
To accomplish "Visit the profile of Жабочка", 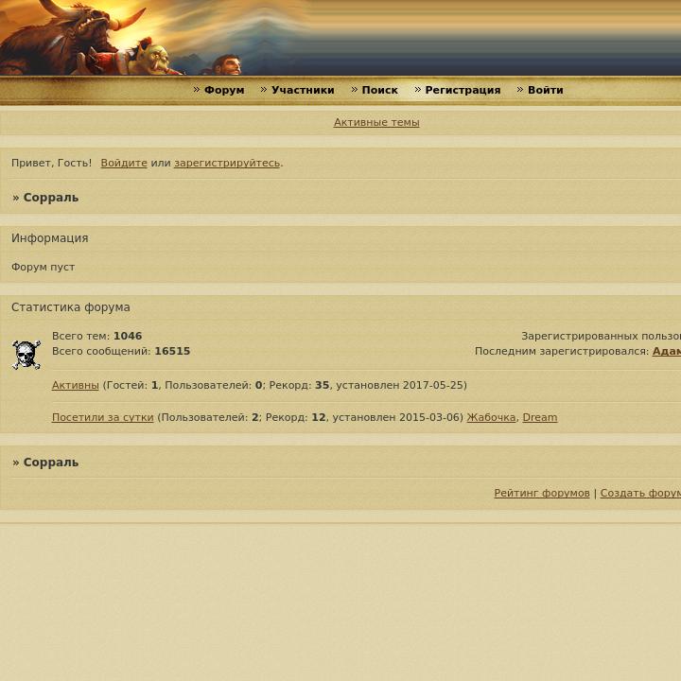I will (491, 417).
